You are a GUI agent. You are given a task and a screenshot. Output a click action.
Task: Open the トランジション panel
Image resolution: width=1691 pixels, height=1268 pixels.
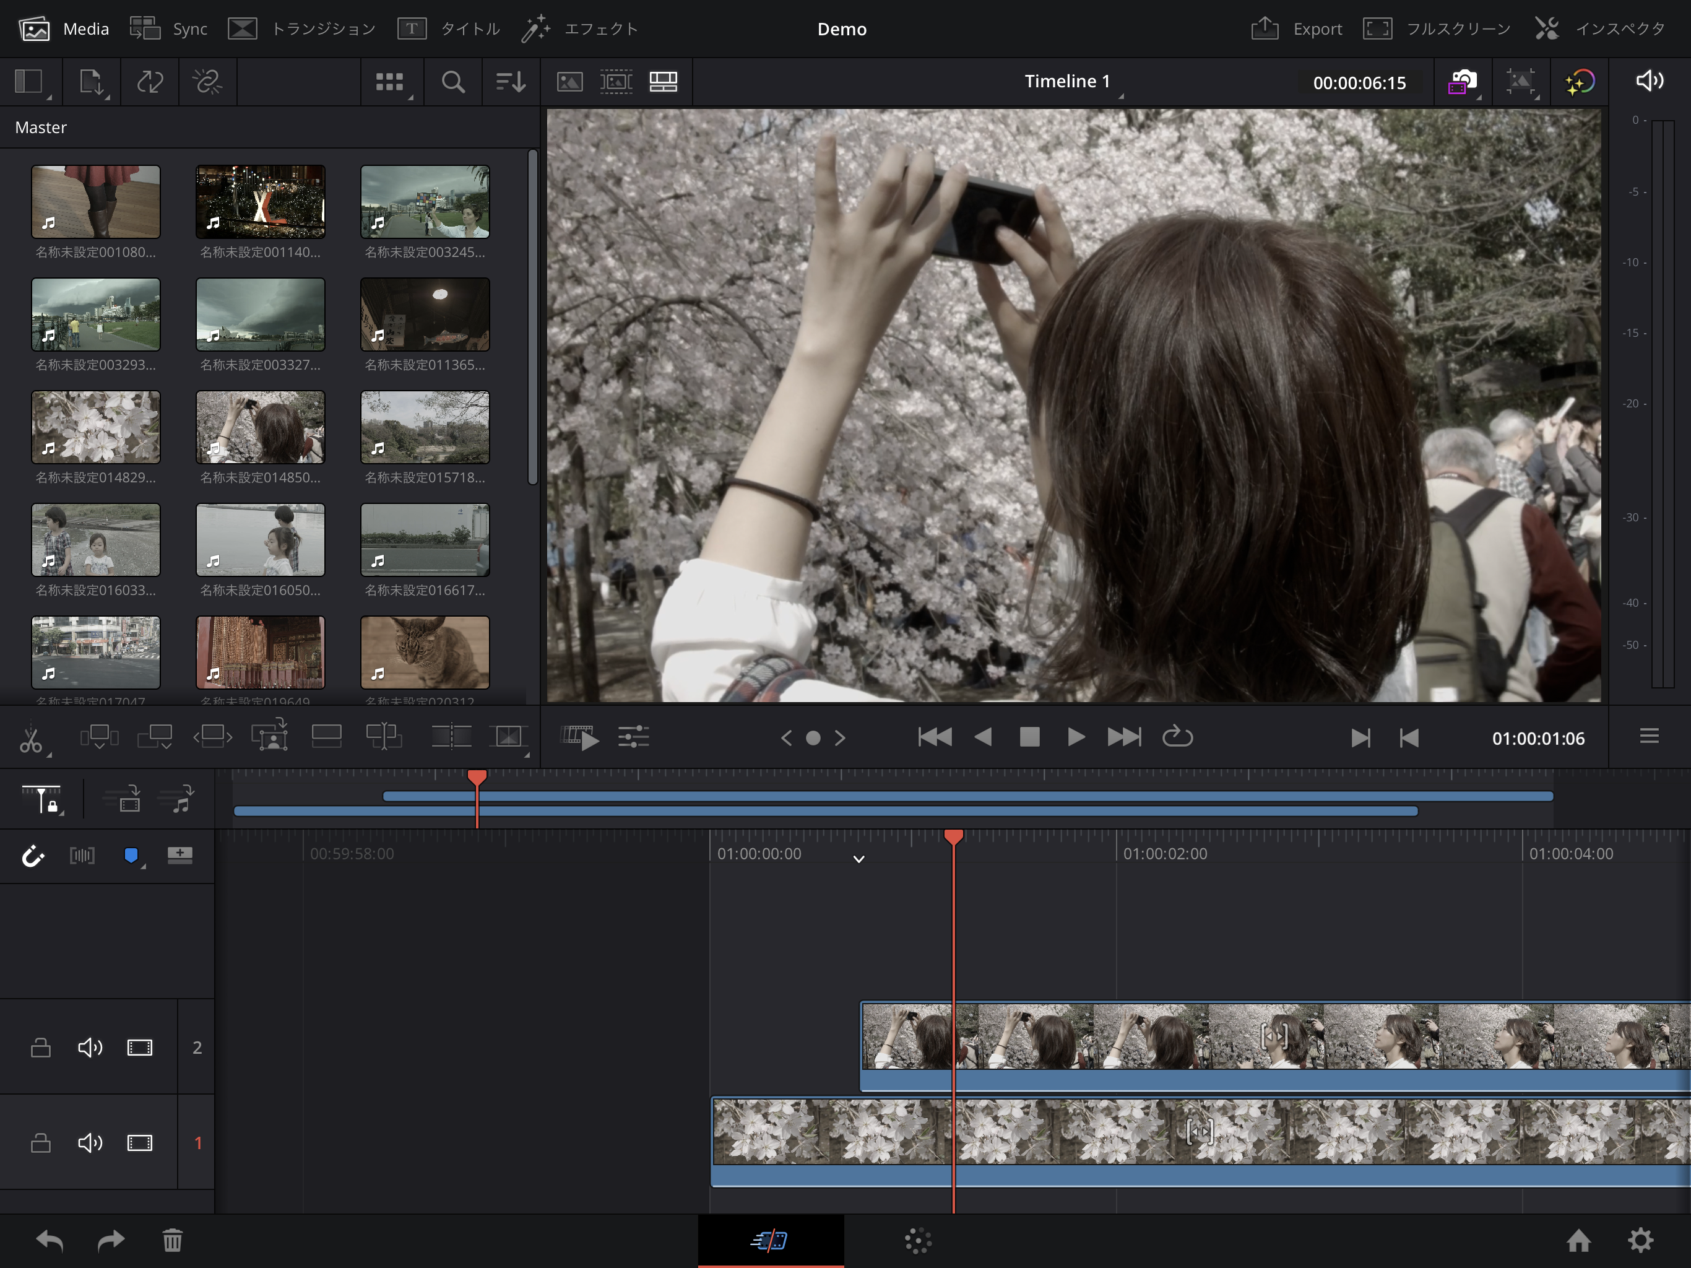click(x=303, y=29)
